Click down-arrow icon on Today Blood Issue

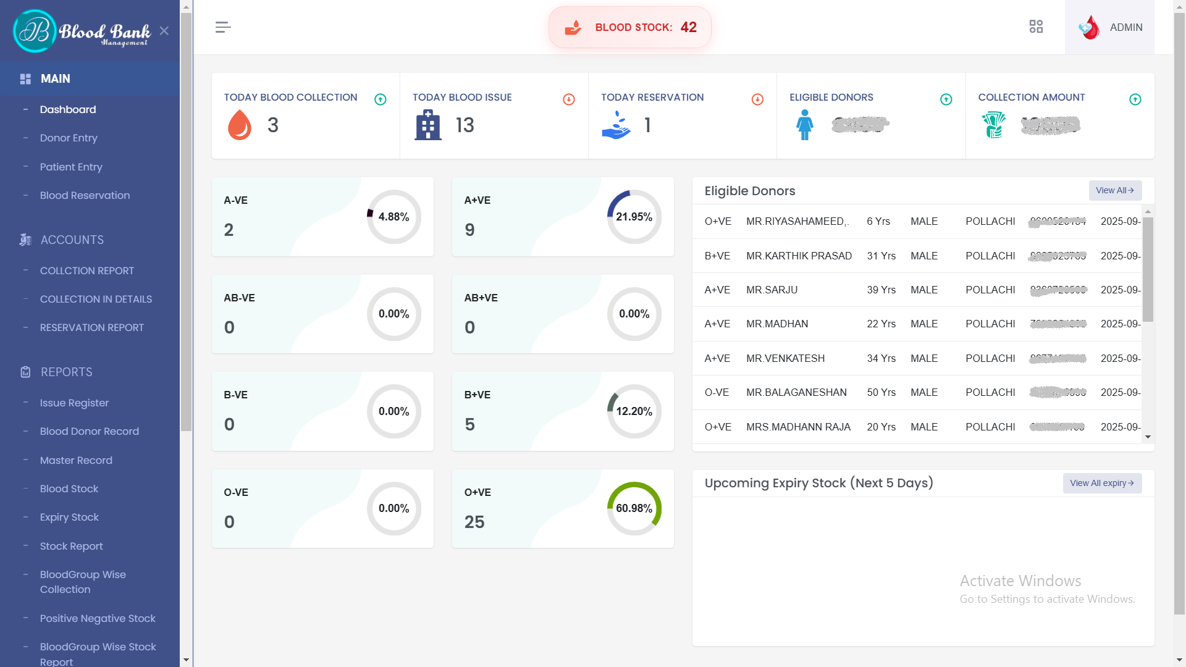click(569, 99)
